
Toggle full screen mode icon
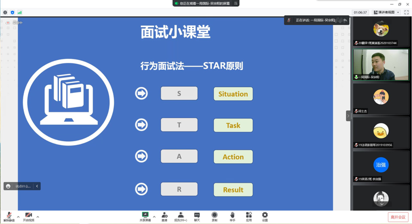click(406, 13)
